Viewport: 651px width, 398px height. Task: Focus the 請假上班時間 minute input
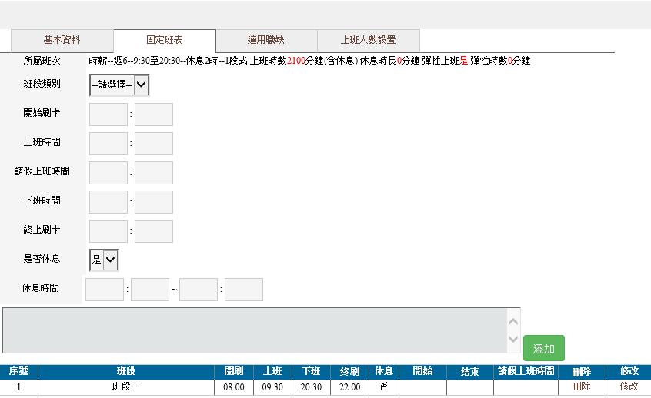154,173
